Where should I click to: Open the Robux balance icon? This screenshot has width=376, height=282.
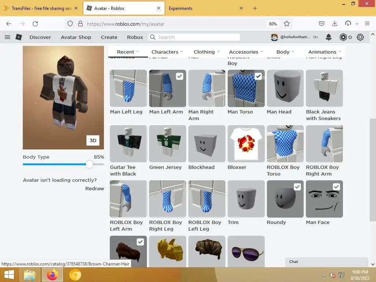[343, 37]
